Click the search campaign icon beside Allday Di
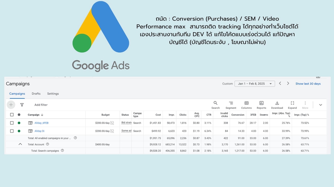Viewport: 334px width, 187px height. coord(31,131)
